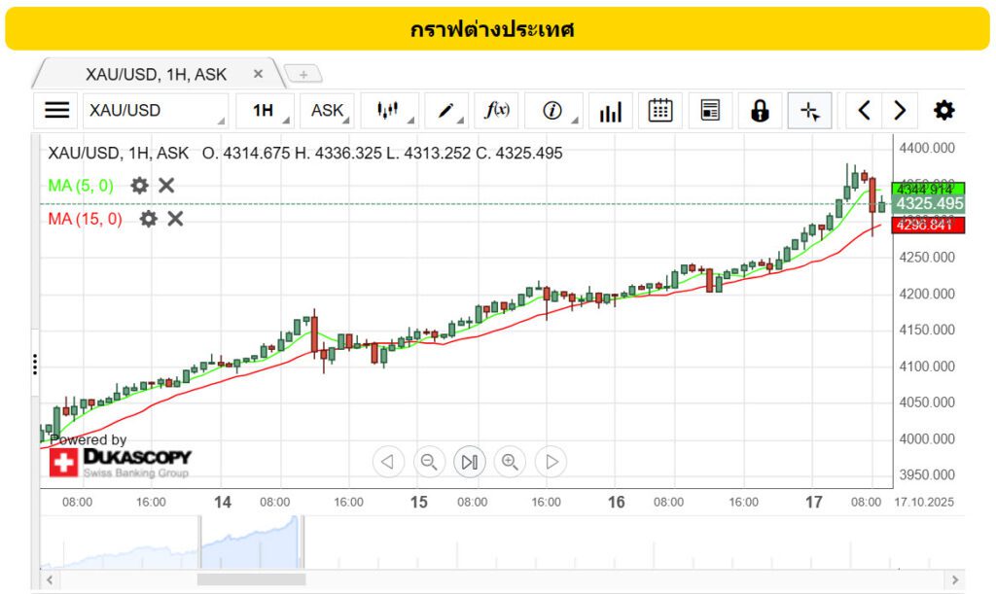Open the hamburger main menu
Screen dimensions: 996x594
(x=57, y=111)
